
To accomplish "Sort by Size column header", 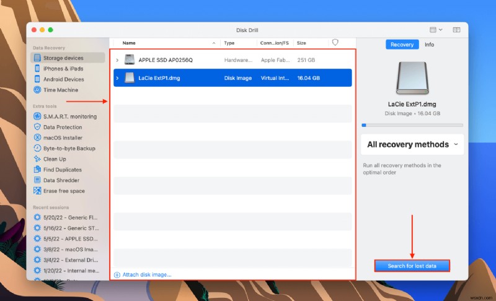I will click(301, 43).
